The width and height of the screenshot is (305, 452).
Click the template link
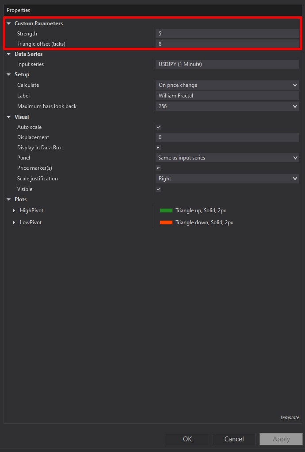click(x=290, y=417)
